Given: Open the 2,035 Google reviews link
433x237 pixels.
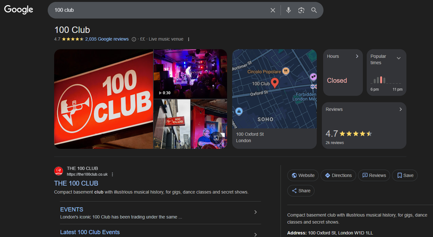Looking at the screenshot, I should (x=107, y=39).
